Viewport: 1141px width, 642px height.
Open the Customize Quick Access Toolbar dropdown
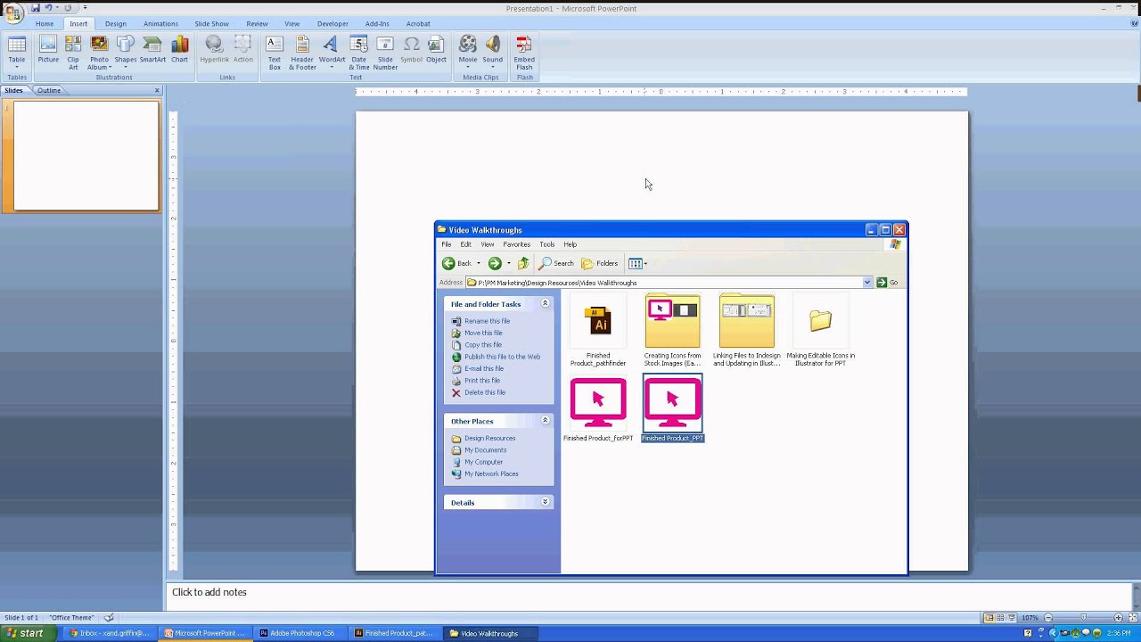tap(86, 7)
